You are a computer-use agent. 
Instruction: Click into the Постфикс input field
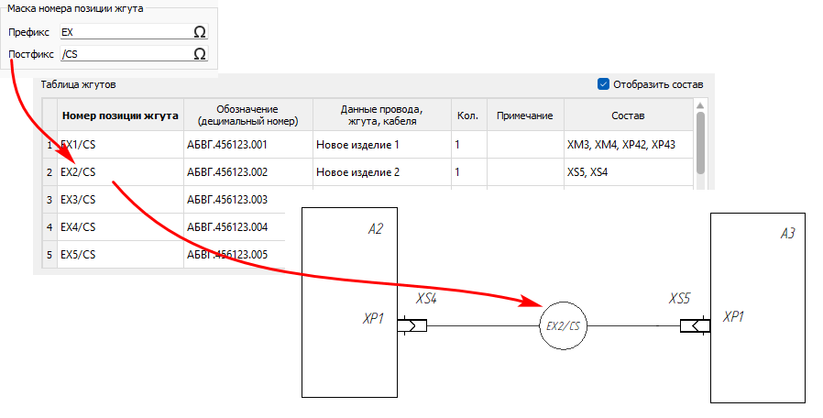[x=124, y=54]
